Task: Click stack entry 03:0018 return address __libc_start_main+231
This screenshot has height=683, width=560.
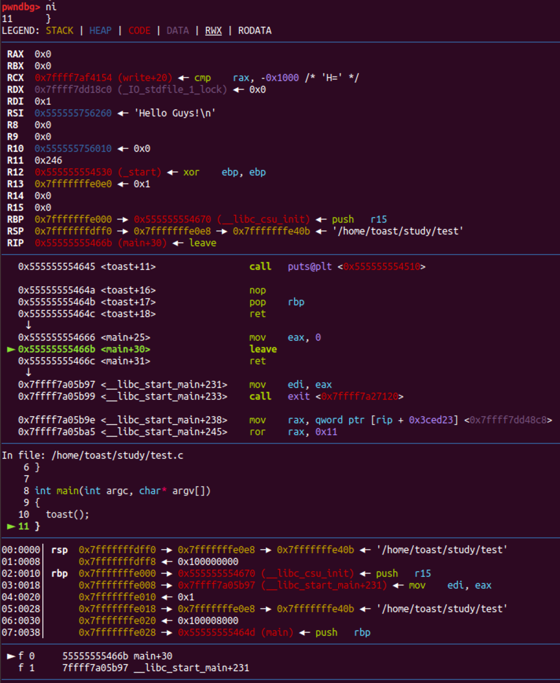Action: tap(282, 585)
